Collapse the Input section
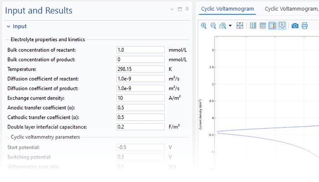Screen dimensions: 319x182 8,26
